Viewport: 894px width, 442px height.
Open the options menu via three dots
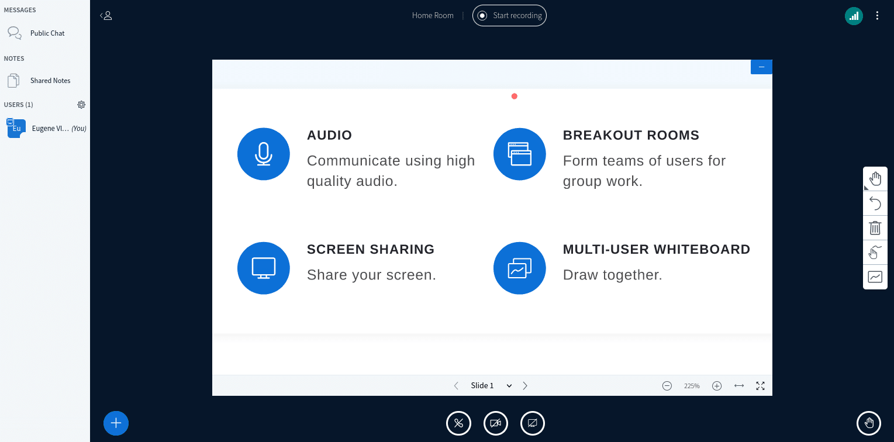click(x=877, y=16)
